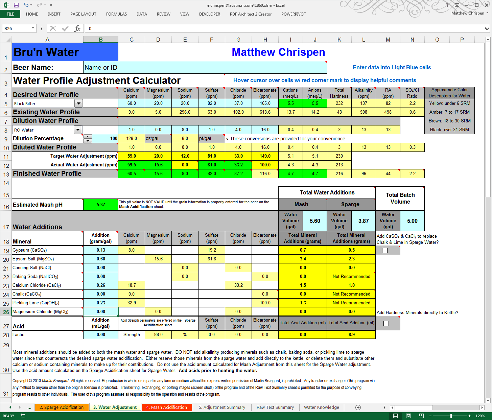Open the Name Box dropdown arrow
This screenshot has height=420, width=492.
[x=33, y=28]
